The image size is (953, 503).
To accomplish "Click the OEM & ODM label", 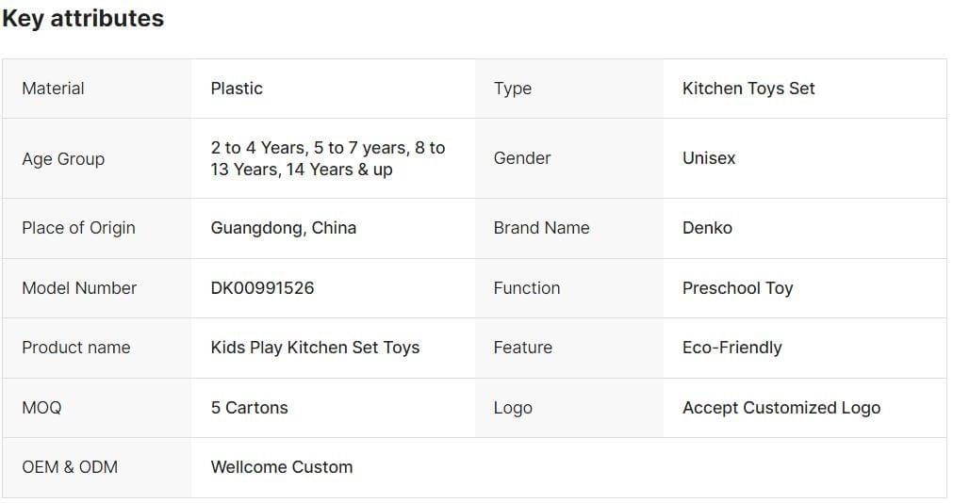I will click(70, 467).
